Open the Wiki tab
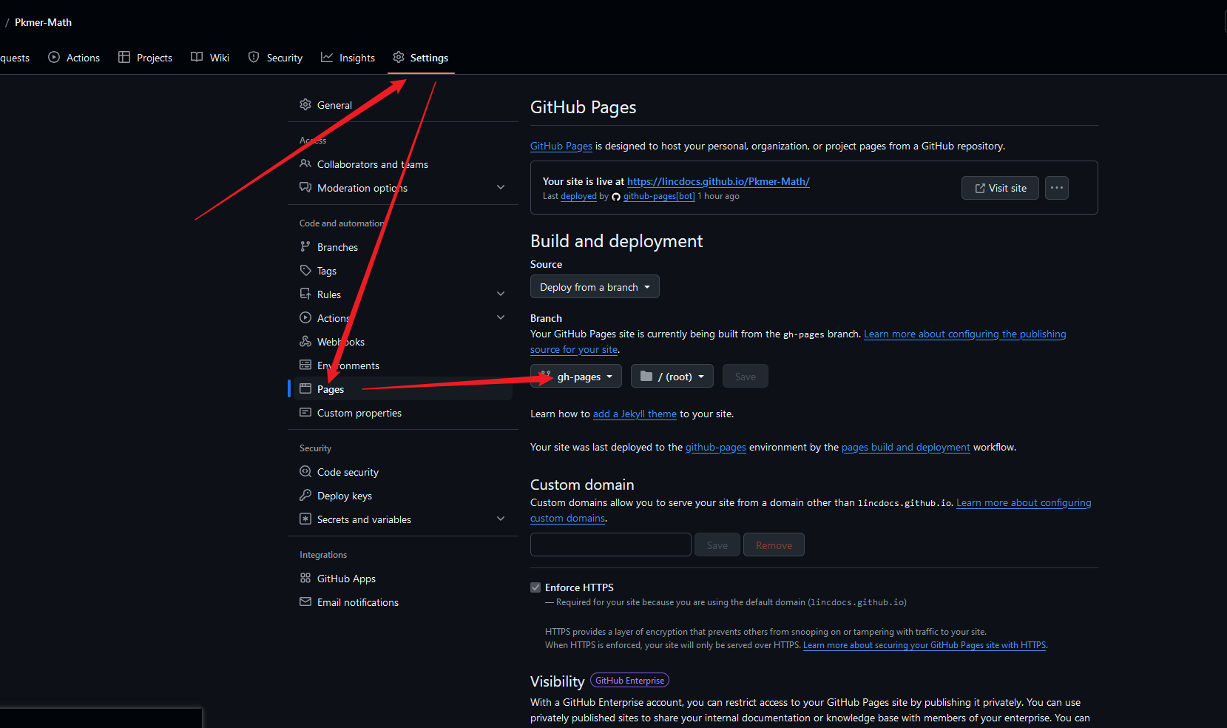Screen dimensions: 1227x728 (x=210, y=58)
